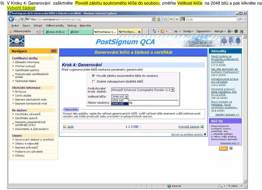Click the Název souboru text field

(x=145, y=103)
